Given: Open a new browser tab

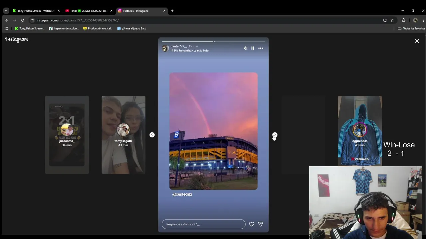Looking at the screenshot, I should point(172,11).
